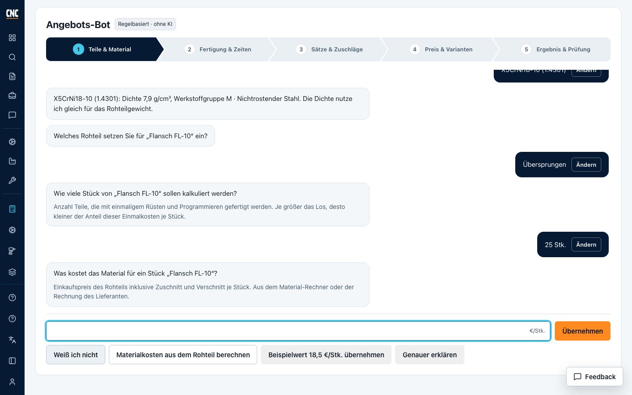Image resolution: width=632 pixels, height=395 pixels.
Task: Open the user profile icon in the sidebar
Action: tap(12, 382)
